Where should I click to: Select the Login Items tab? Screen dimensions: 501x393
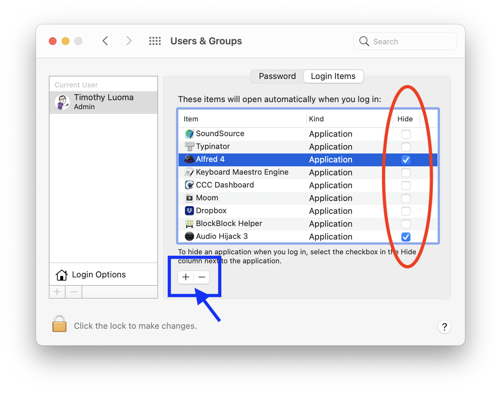pos(333,76)
